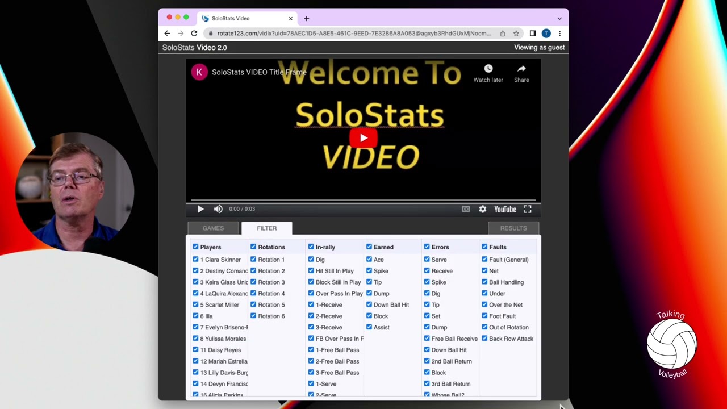This screenshot has width=727, height=409.
Task: Open the browser side panel icon
Action: [x=533, y=34]
